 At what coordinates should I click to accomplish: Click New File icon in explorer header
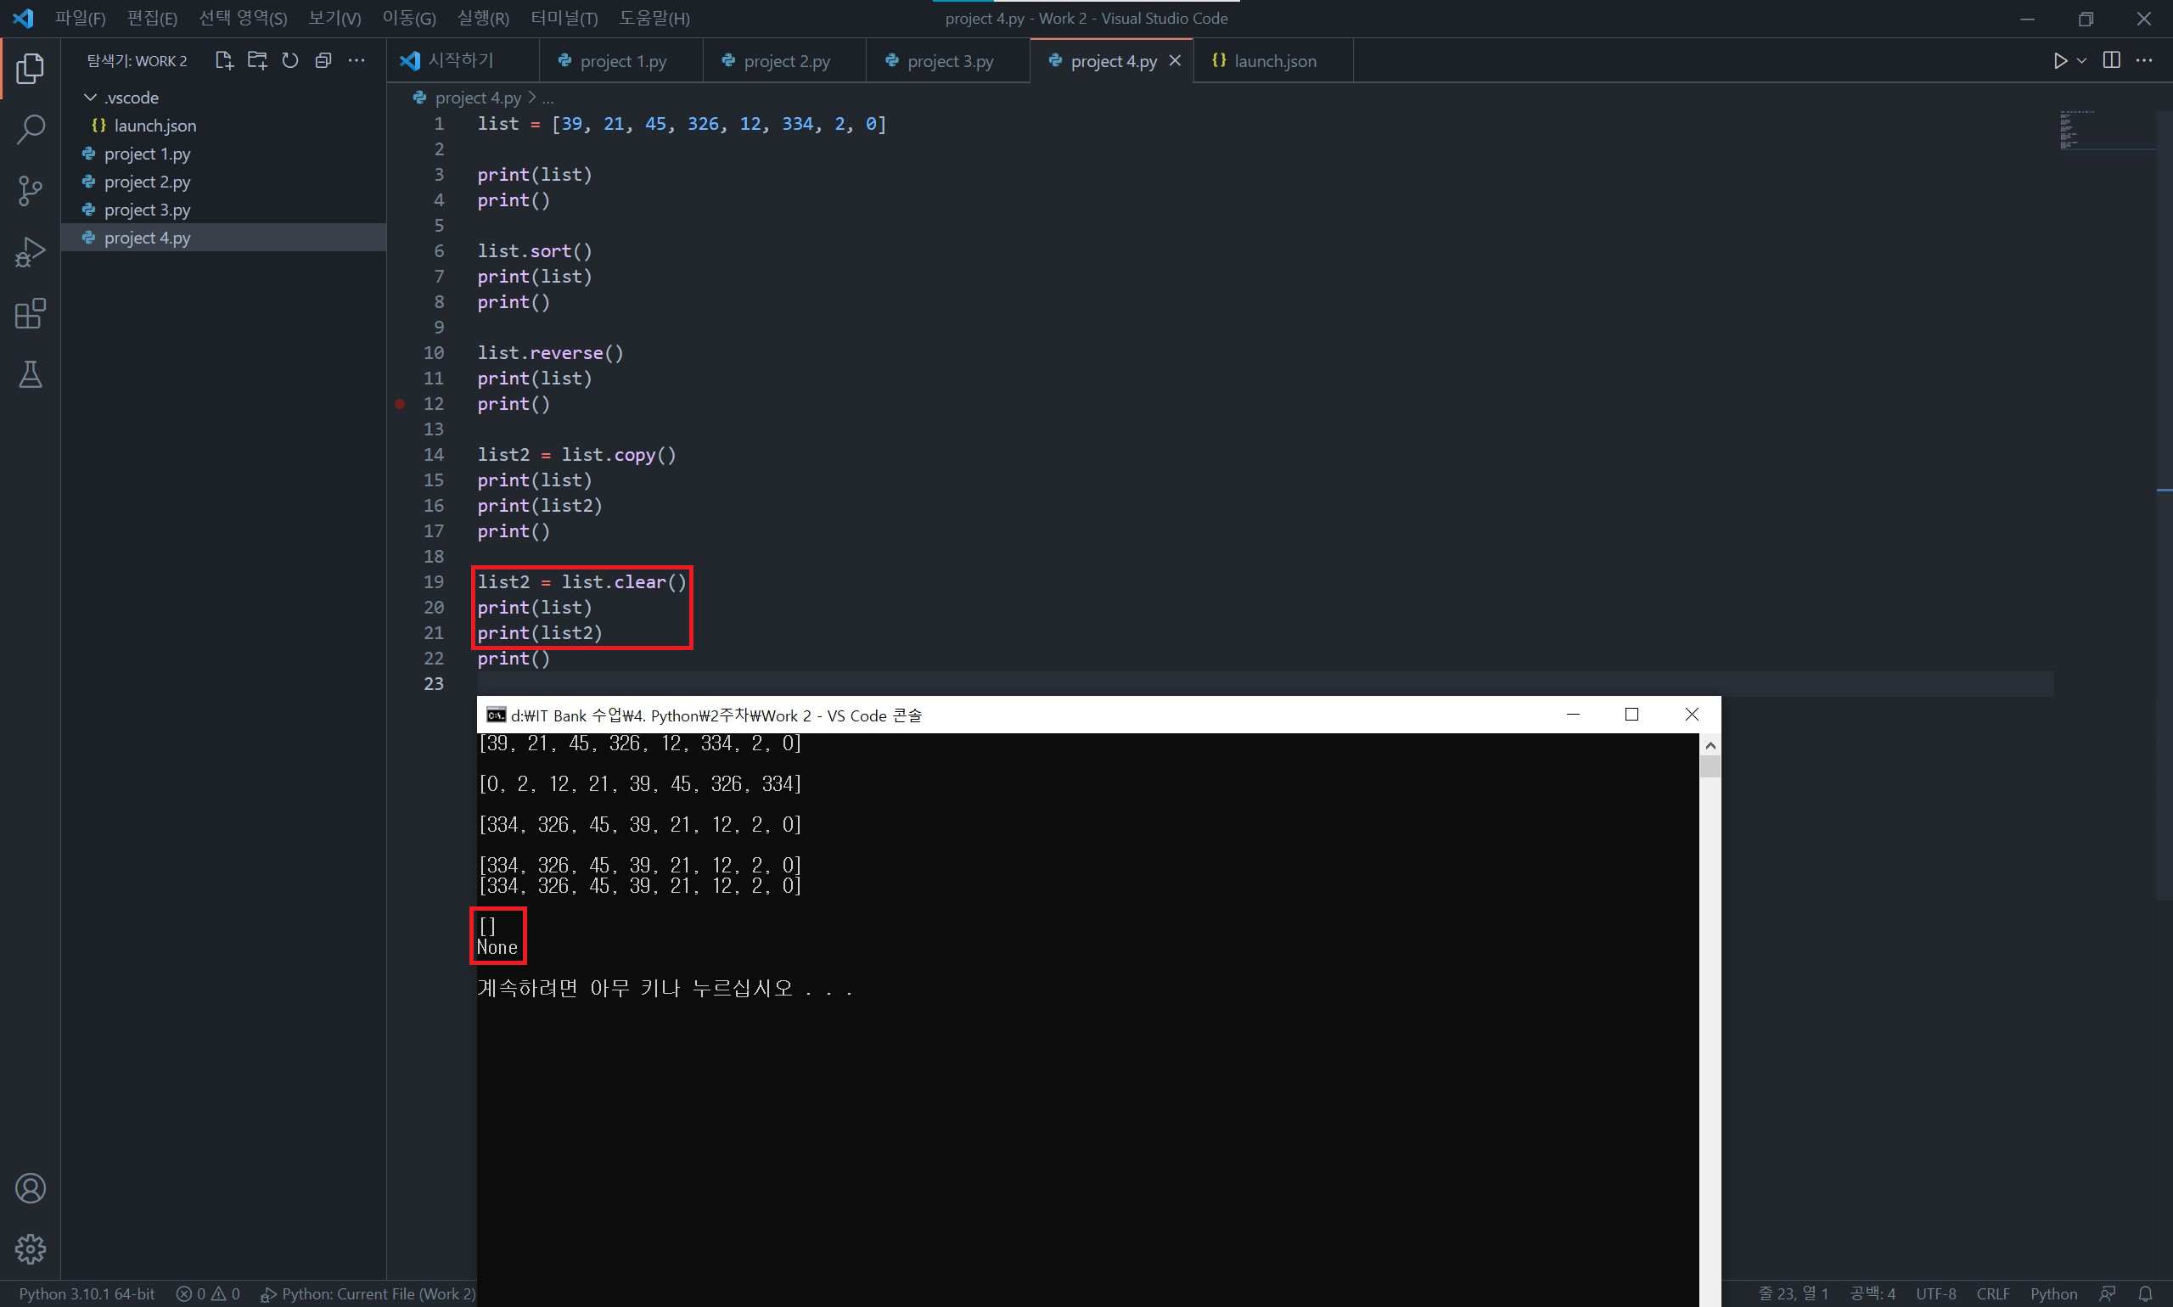224,61
